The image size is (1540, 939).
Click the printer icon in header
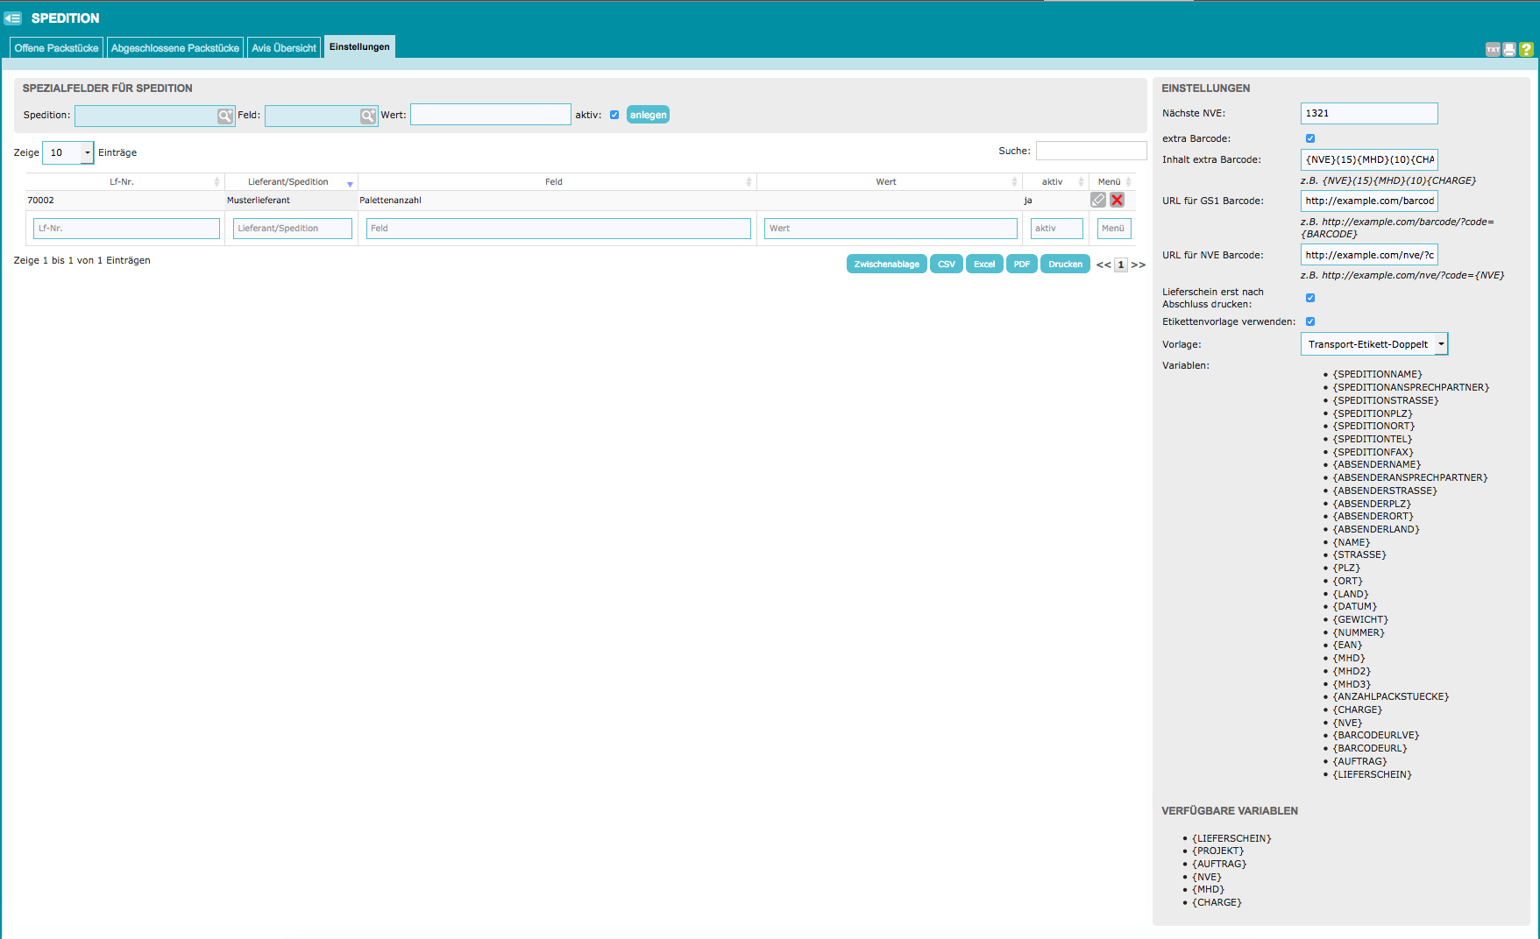[x=1509, y=50]
